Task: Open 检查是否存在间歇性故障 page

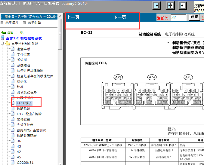Action: tap(35, 76)
